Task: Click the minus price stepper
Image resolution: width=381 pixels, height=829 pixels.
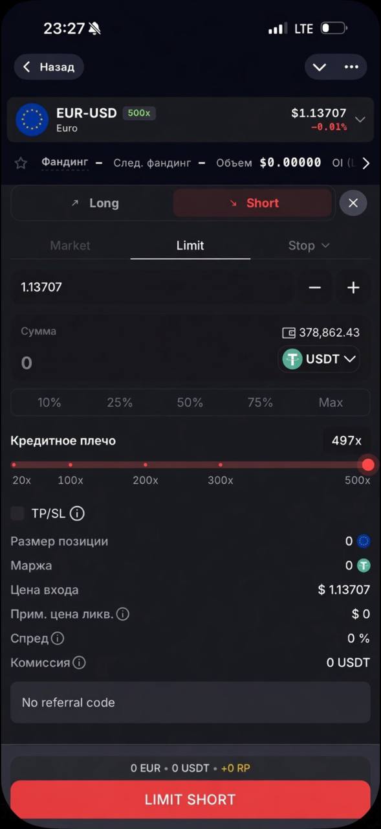Action: pyautogui.click(x=314, y=288)
